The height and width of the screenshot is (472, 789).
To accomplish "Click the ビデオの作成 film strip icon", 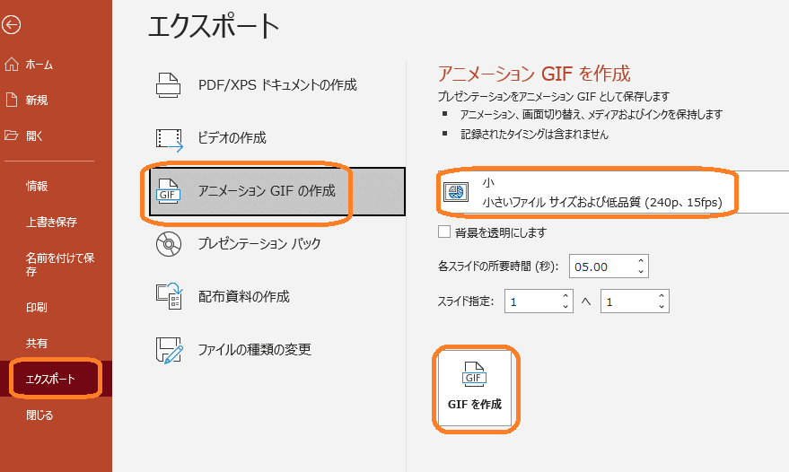I will click(x=169, y=140).
